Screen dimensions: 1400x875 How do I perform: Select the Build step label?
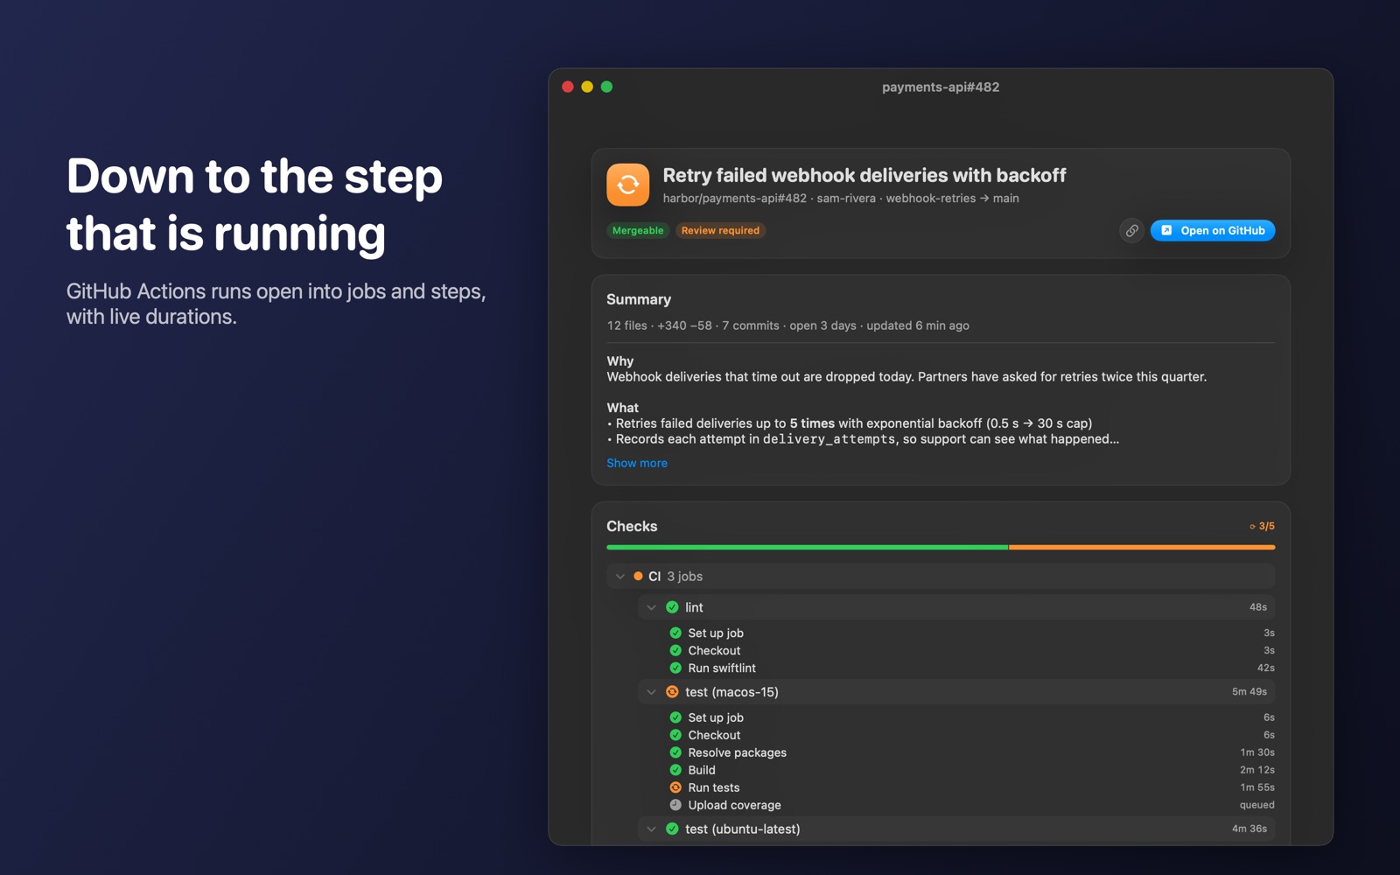click(x=702, y=770)
